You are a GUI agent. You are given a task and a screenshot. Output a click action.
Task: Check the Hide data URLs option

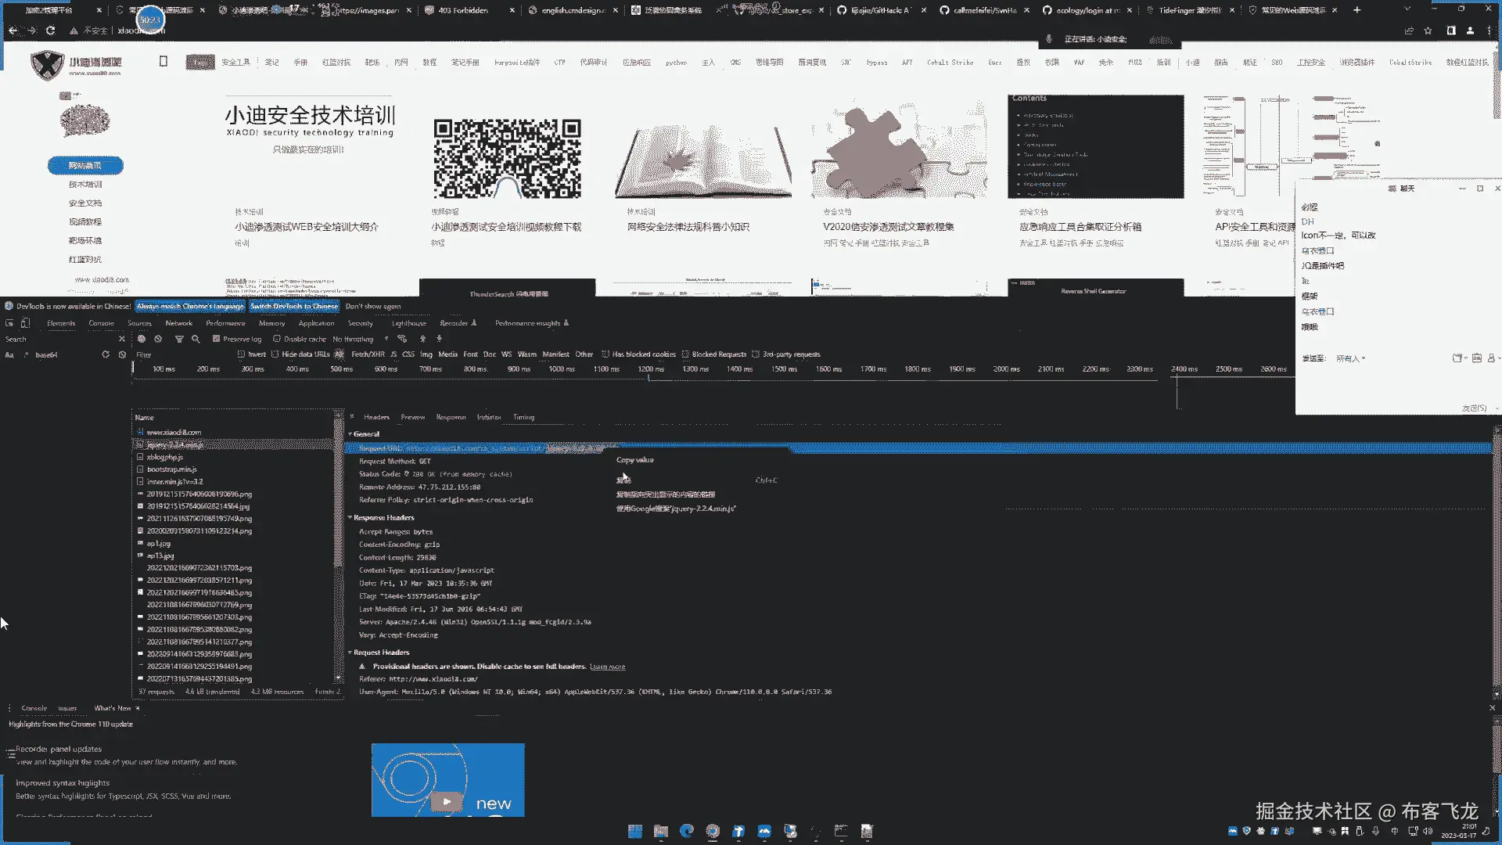coord(275,354)
